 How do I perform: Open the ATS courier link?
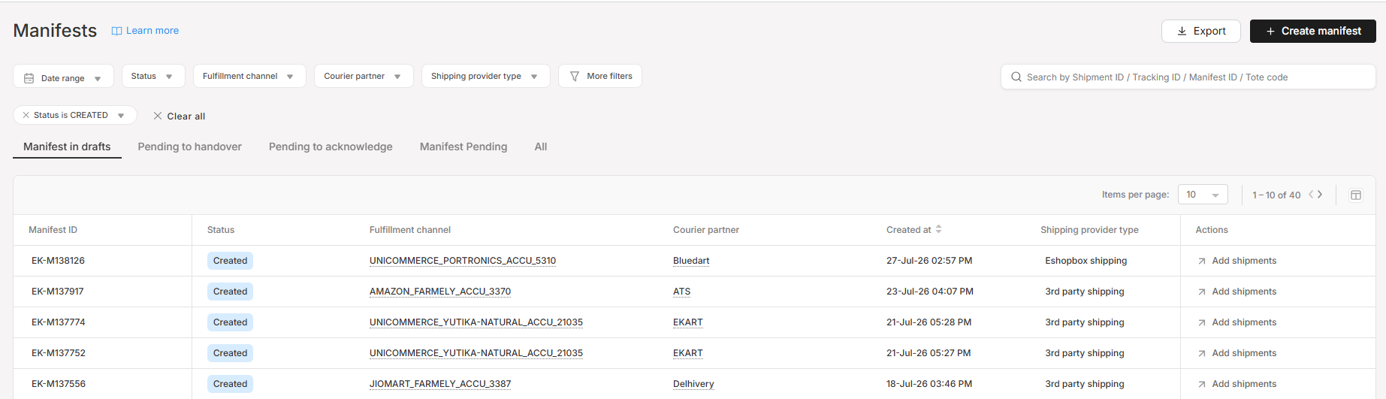point(681,292)
